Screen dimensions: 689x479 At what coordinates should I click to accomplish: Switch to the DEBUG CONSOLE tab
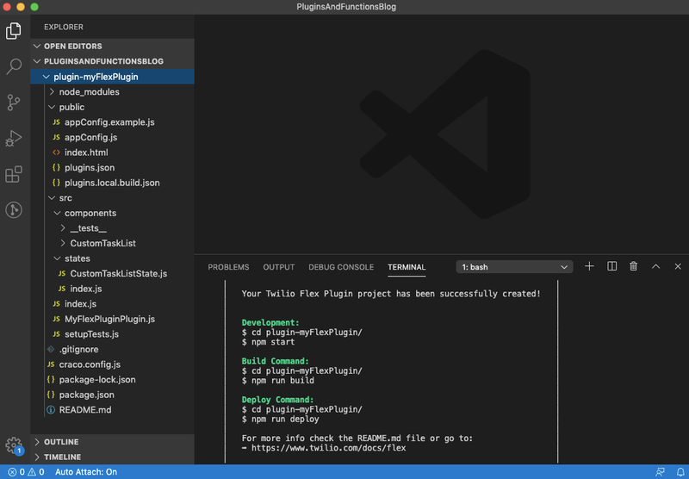coord(341,267)
